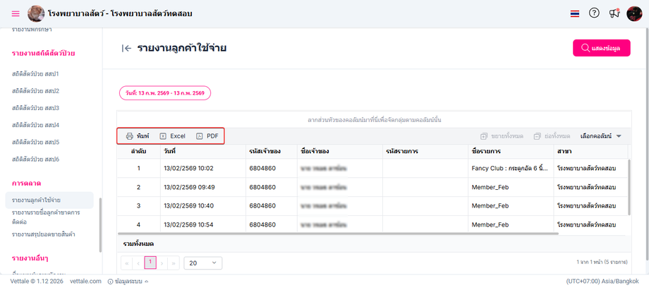Sort by ชื่อเจ้าของ column header
The image size is (649, 288).
[x=340, y=151]
